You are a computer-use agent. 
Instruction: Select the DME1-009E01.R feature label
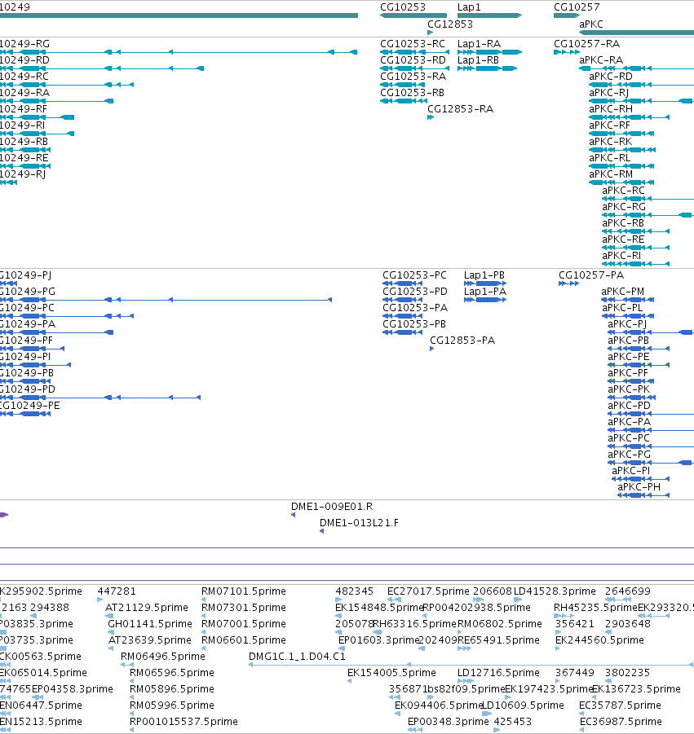332,507
